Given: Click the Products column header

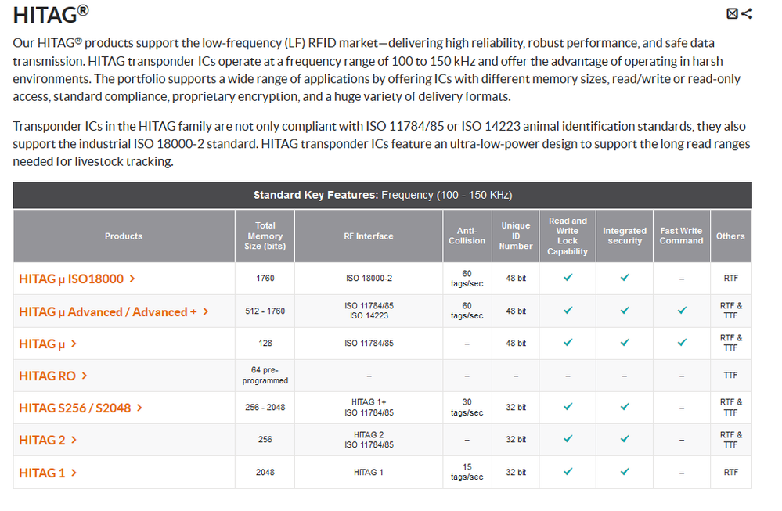Looking at the screenshot, I should point(124,236).
